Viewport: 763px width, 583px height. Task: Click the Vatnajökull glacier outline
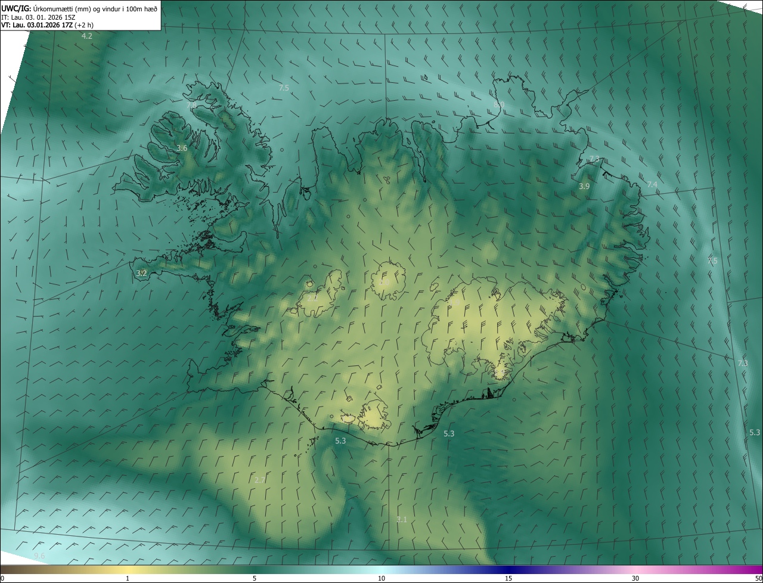[495, 328]
